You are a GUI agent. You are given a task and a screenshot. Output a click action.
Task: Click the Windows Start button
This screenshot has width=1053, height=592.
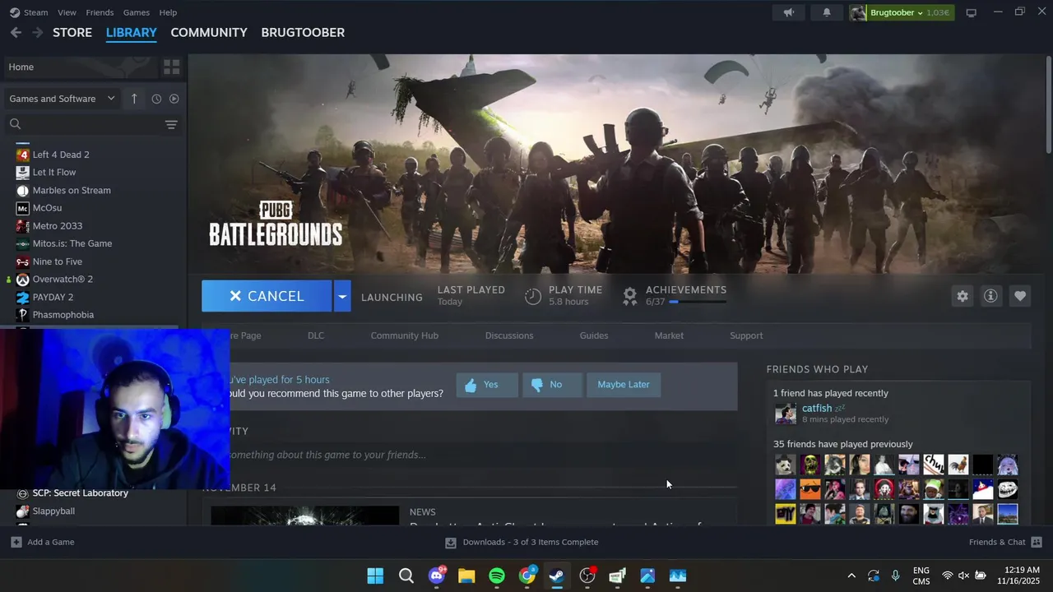click(375, 576)
